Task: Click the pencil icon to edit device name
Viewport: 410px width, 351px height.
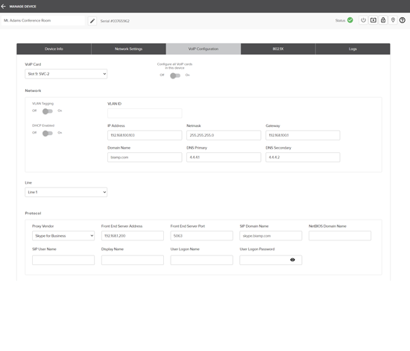Action: [x=92, y=21]
